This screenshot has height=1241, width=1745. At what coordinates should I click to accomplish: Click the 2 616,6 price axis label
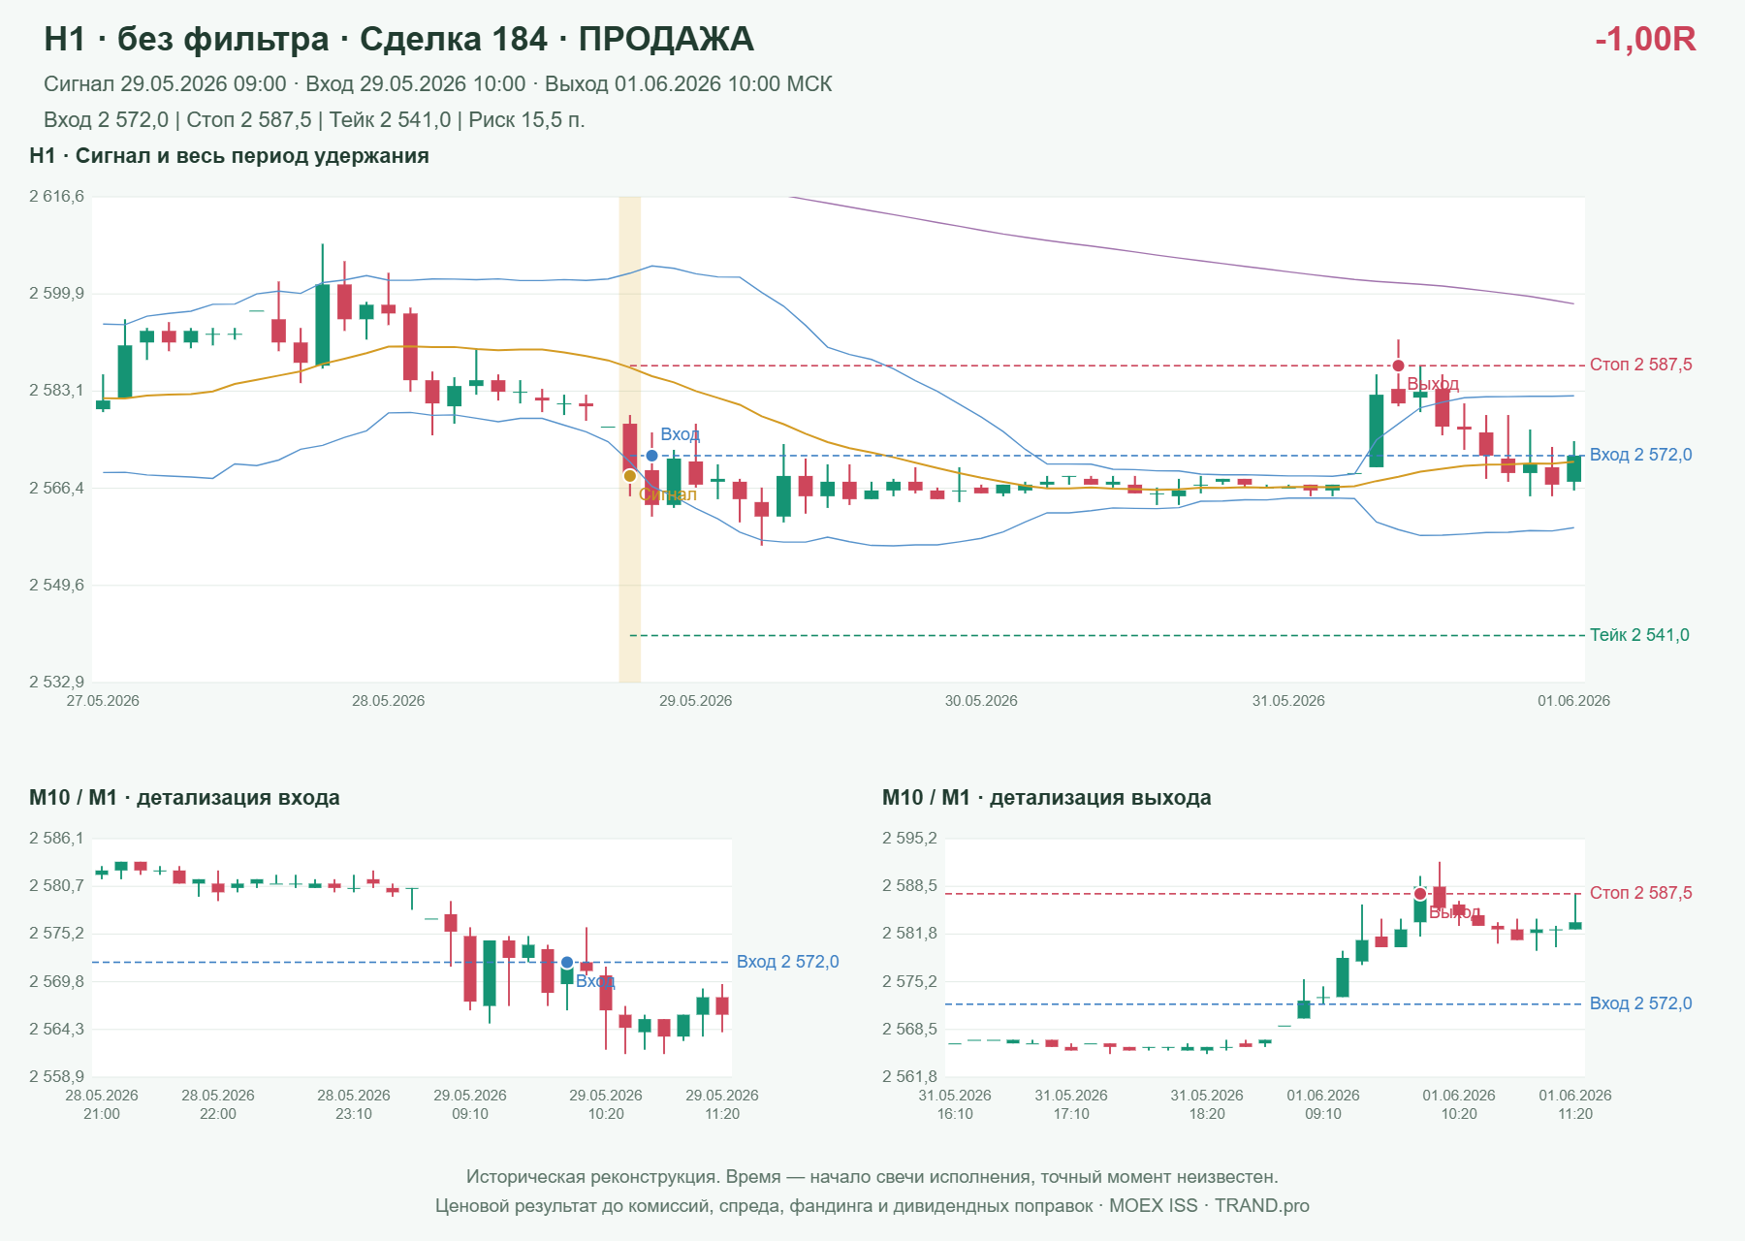pos(56,196)
